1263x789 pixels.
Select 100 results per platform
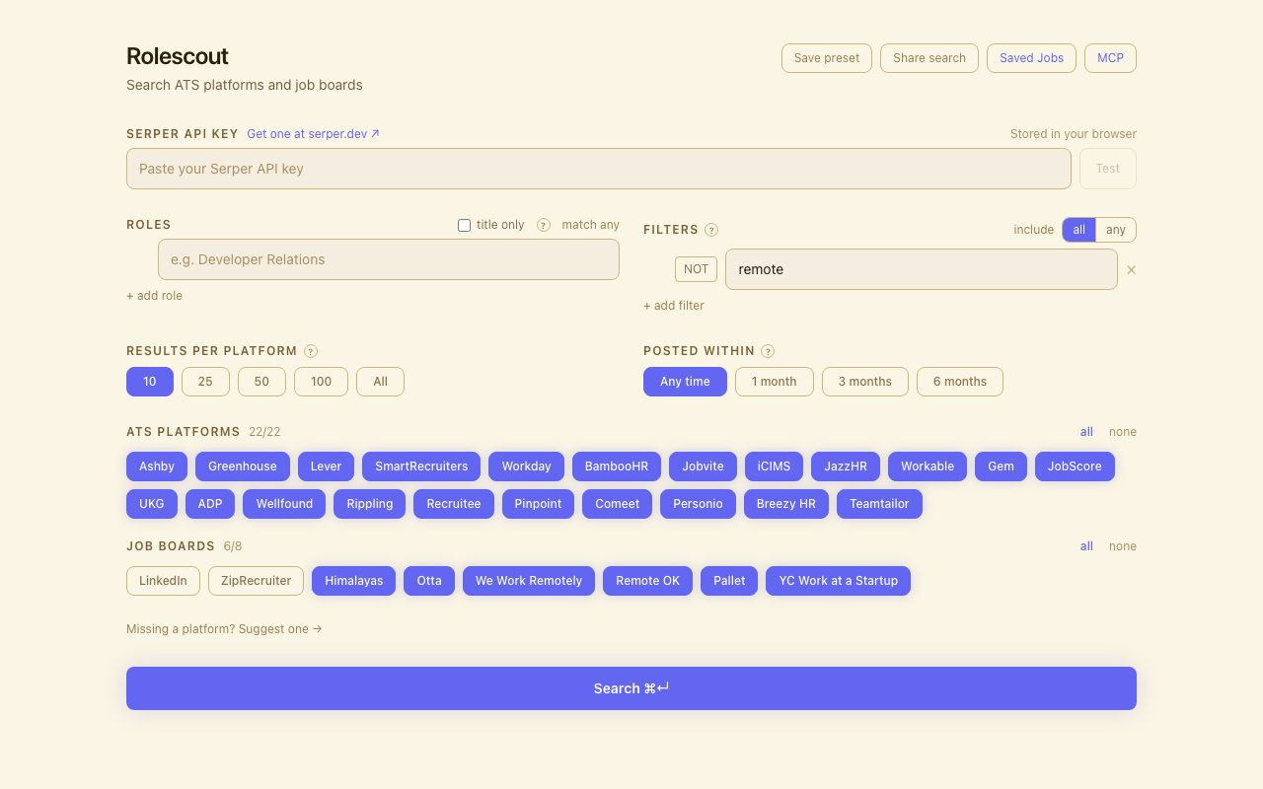pyautogui.click(x=321, y=382)
